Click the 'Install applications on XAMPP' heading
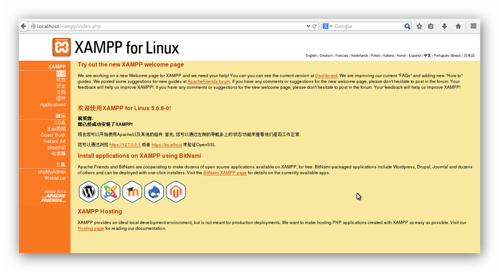This screenshot has height=272, width=499. (139, 156)
